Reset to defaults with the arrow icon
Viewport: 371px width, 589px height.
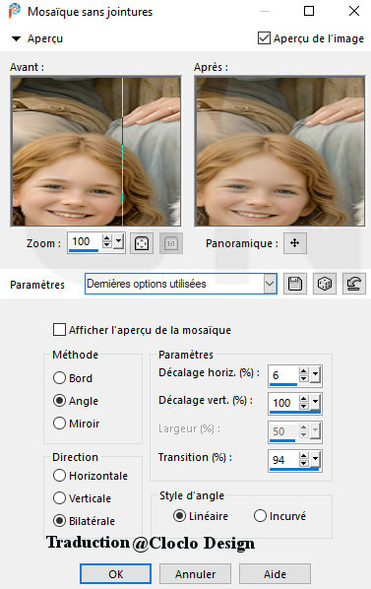pos(354,284)
